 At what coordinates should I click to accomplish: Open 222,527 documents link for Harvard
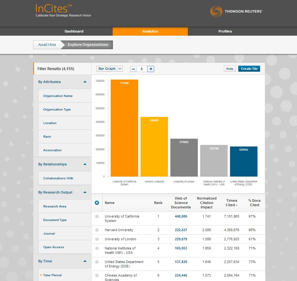coord(181,230)
